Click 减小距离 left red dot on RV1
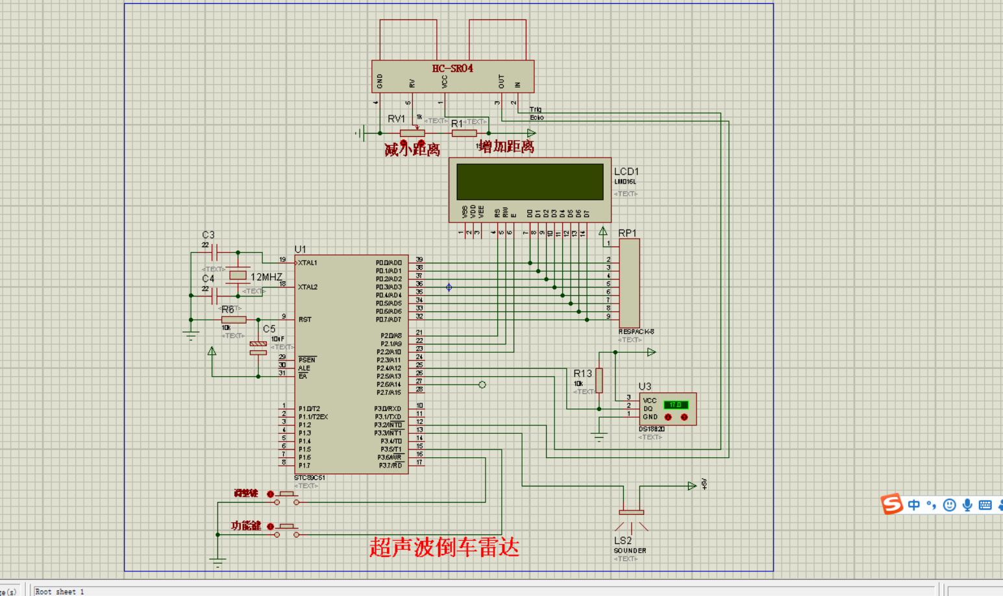This screenshot has height=596, width=1003. [x=404, y=143]
